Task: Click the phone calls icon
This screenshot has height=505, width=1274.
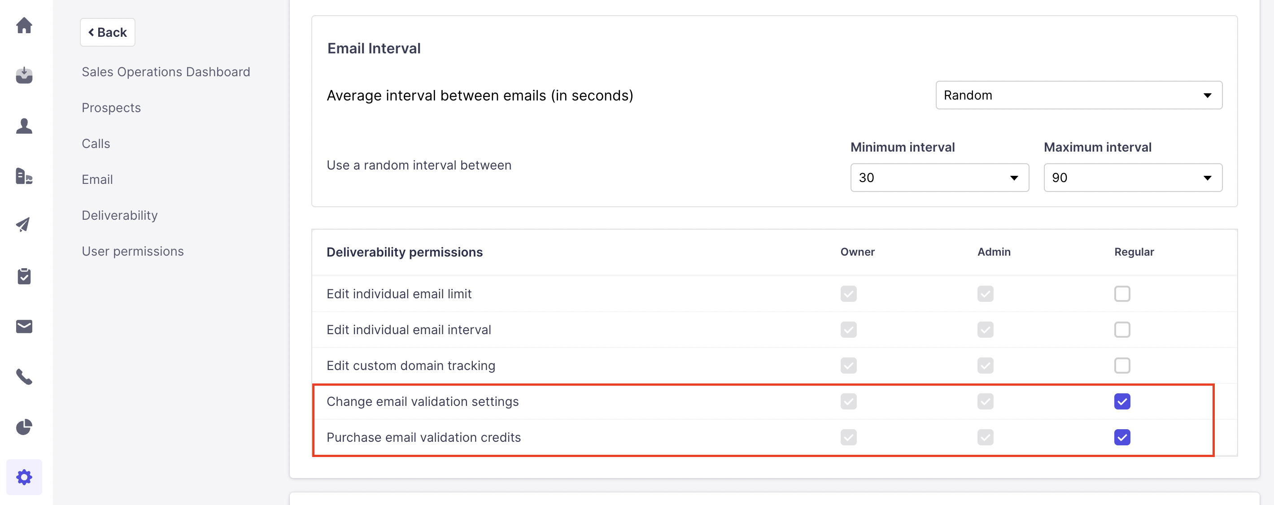Action: pos(24,377)
